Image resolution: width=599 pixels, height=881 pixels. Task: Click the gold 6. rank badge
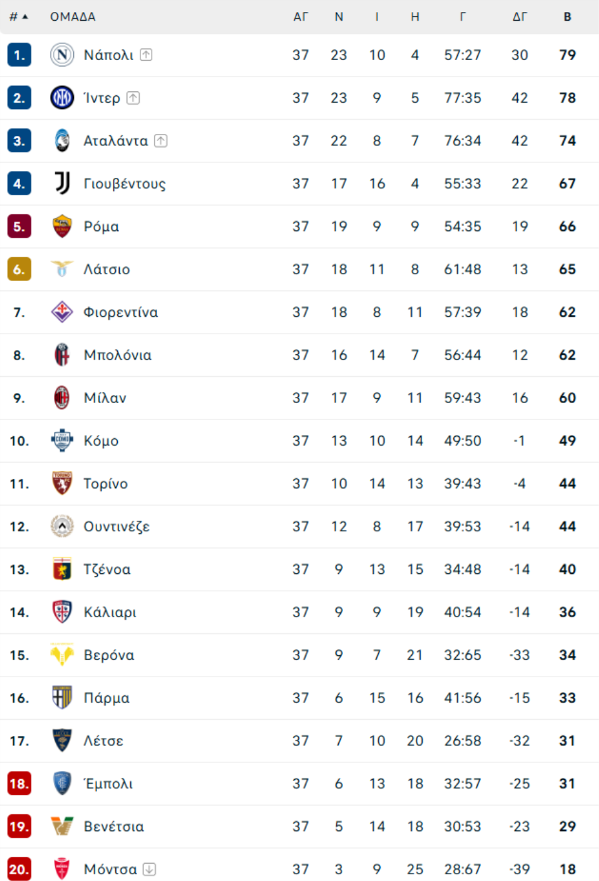tap(19, 269)
